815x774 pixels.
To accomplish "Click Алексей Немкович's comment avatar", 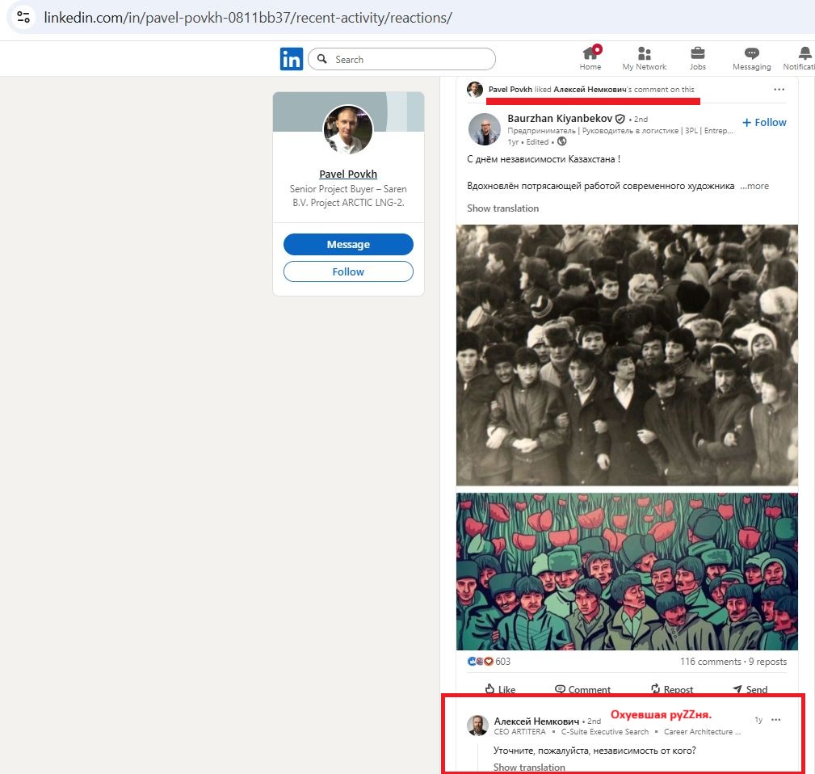I will coord(477,726).
